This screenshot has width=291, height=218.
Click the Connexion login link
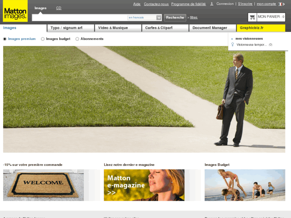coord(225,4)
